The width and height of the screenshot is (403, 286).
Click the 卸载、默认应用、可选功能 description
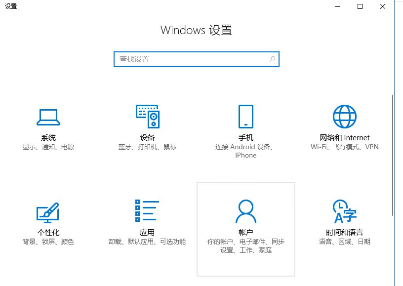pos(147,242)
